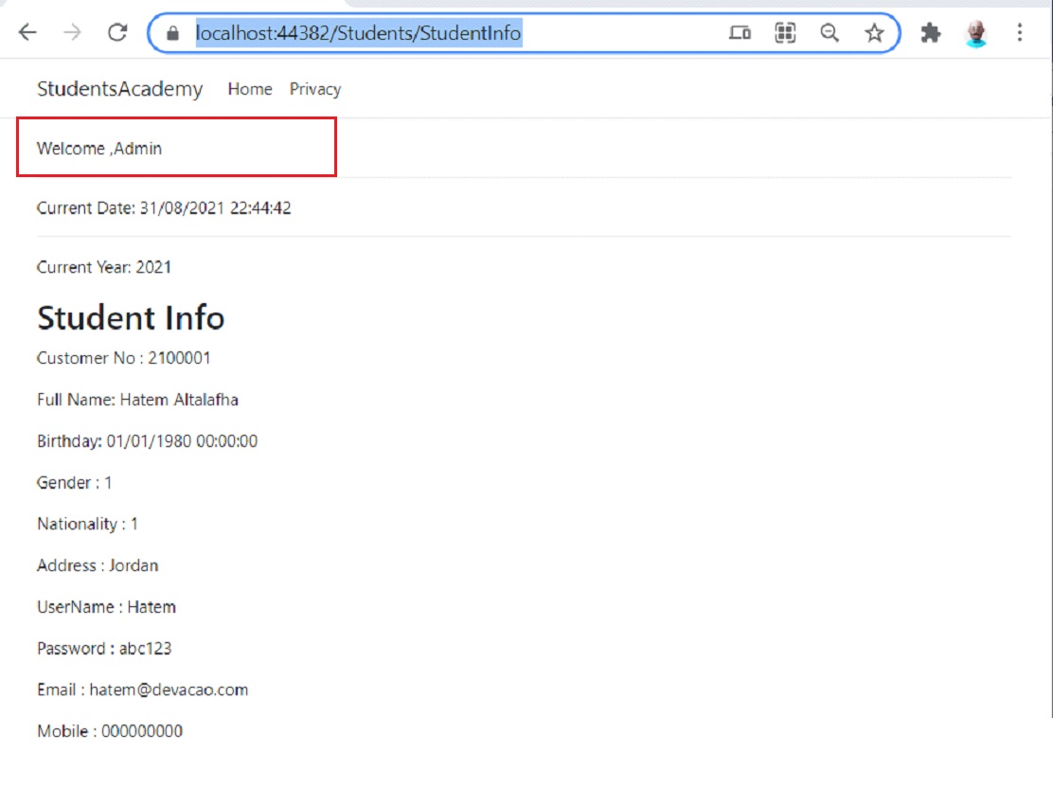Click the browser forward arrow
Screen dimensions: 1053x807
point(72,32)
